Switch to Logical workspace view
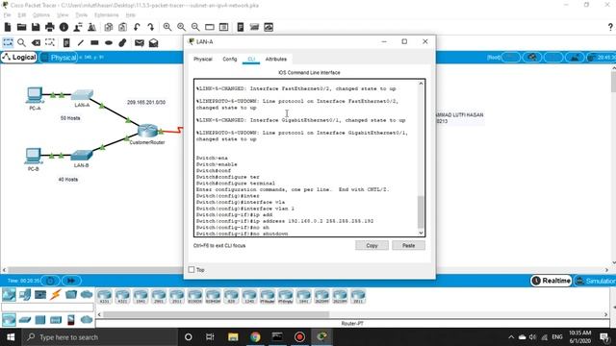Image resolution: width=616 pixels, height=346 pixels. (19, 58)
